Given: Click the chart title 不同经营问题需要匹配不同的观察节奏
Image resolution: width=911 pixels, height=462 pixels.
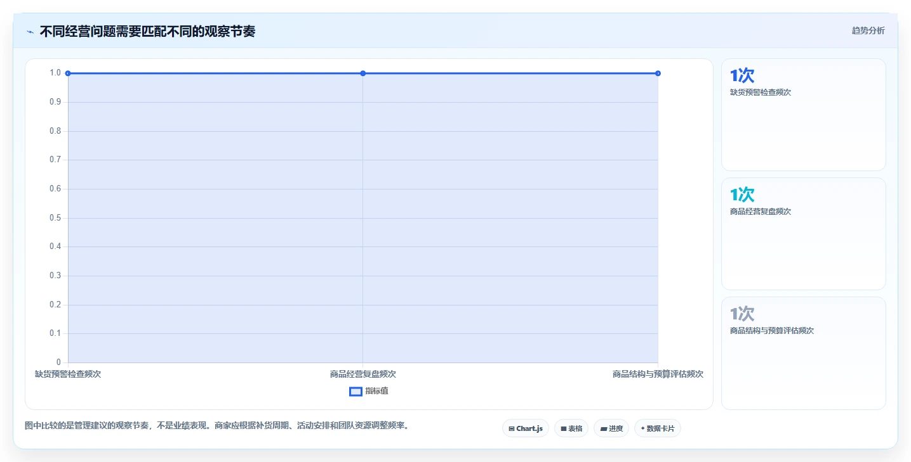Looking at the screenshot, I should [147, 31].
